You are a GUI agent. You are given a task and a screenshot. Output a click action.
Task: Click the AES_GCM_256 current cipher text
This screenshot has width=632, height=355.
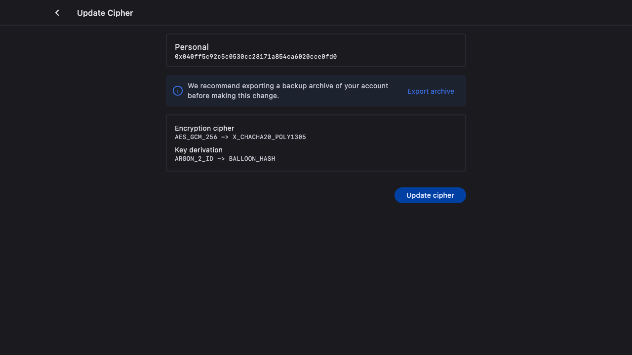[x=196, y=137]
